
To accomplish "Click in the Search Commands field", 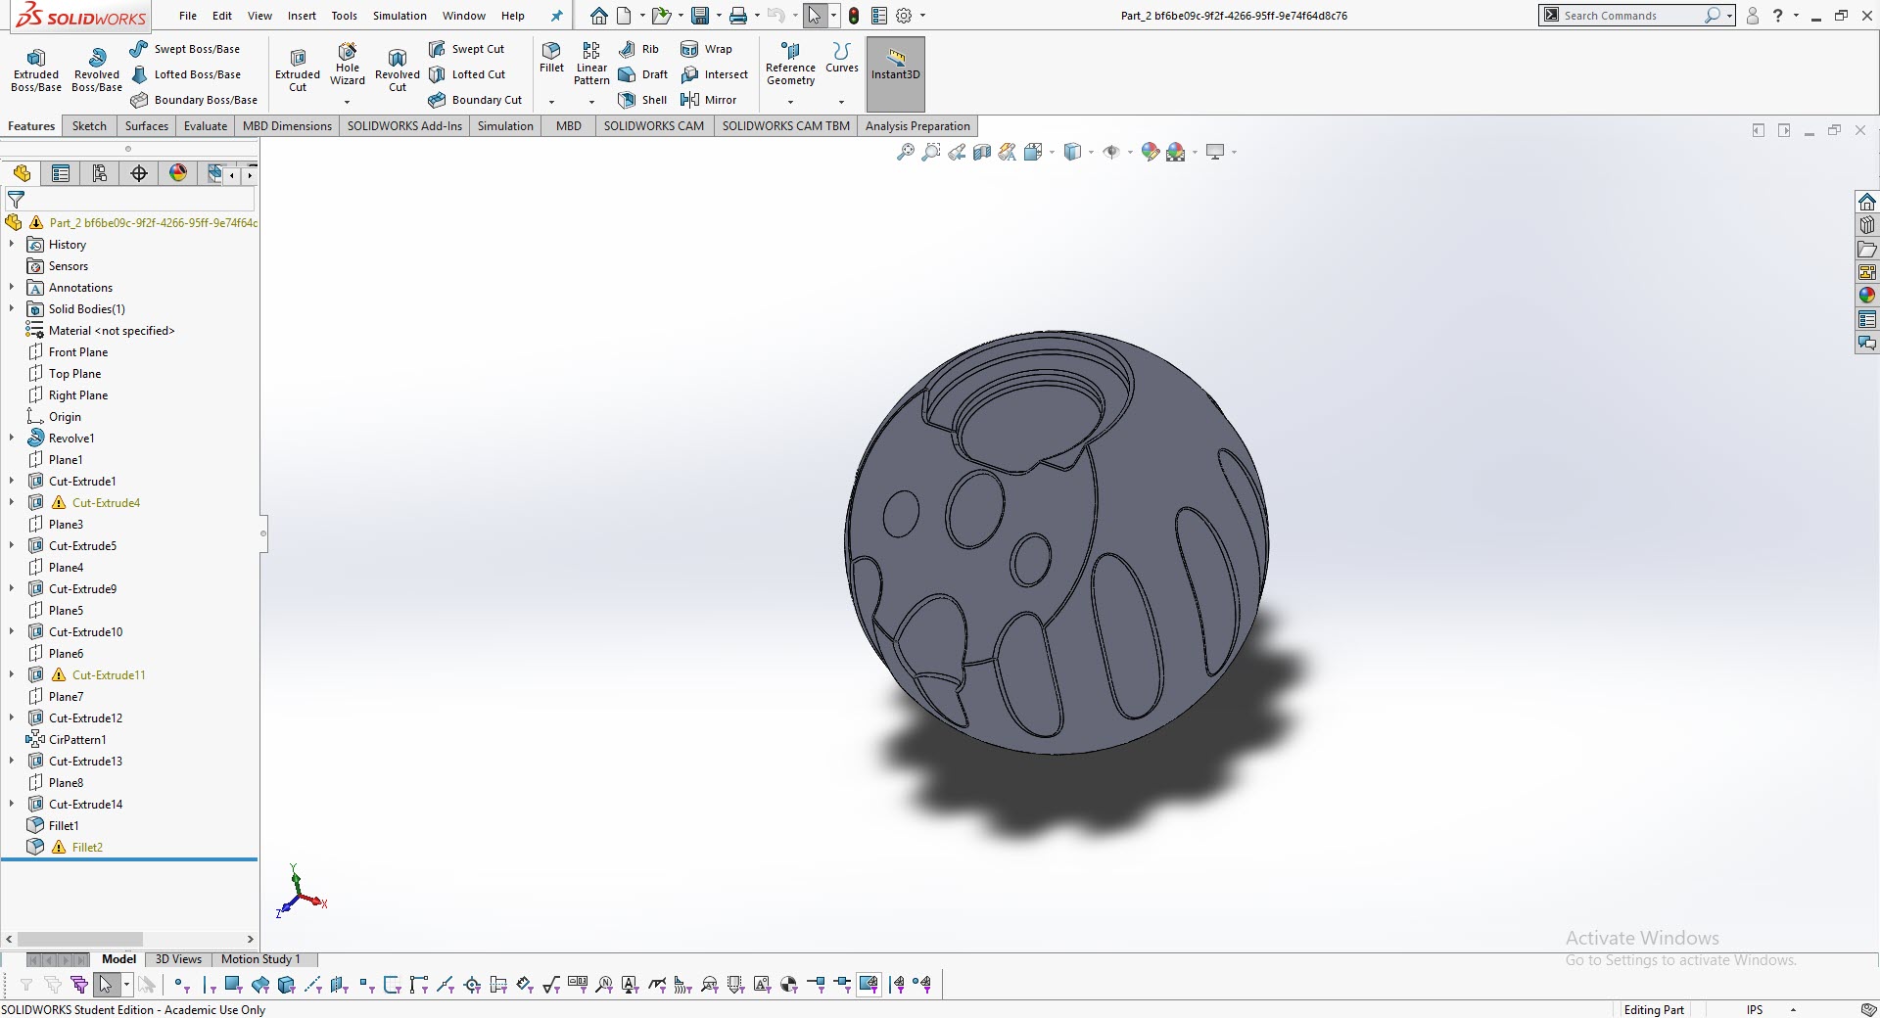I will (1630, 16).
